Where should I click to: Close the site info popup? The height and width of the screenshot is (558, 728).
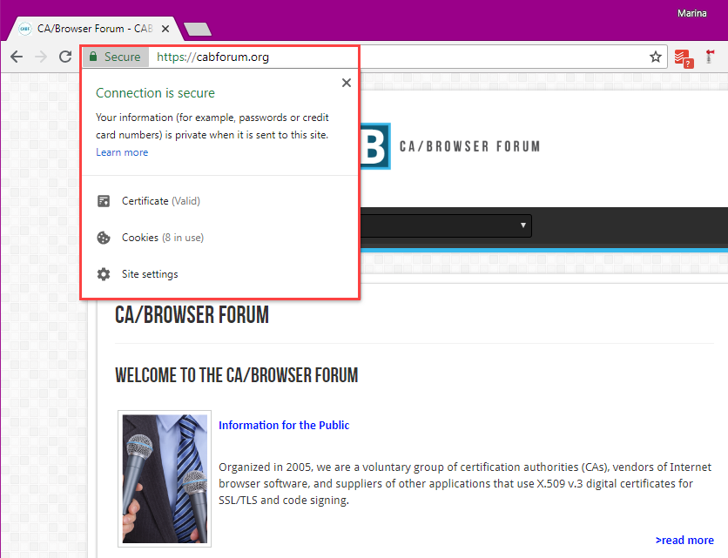[347, 83]
